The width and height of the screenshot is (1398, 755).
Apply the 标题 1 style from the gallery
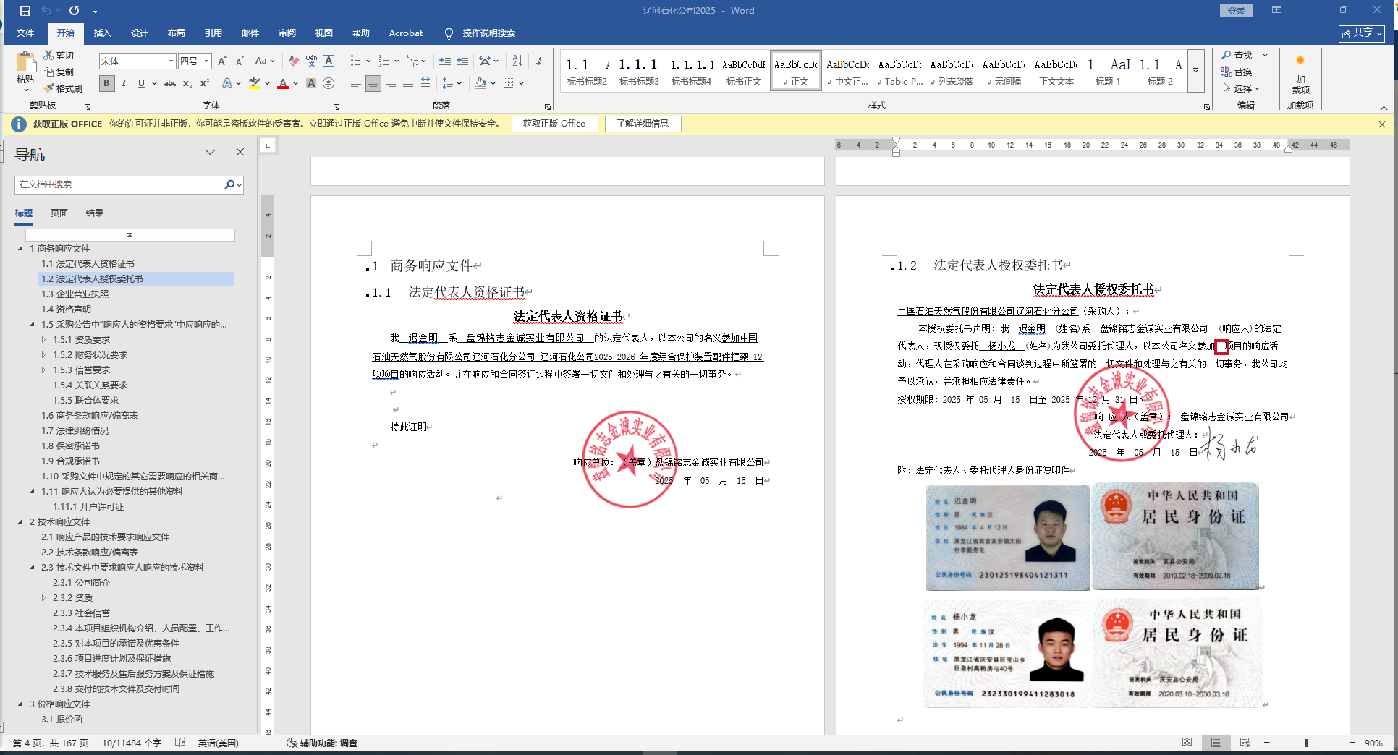tap(1107, 71)
